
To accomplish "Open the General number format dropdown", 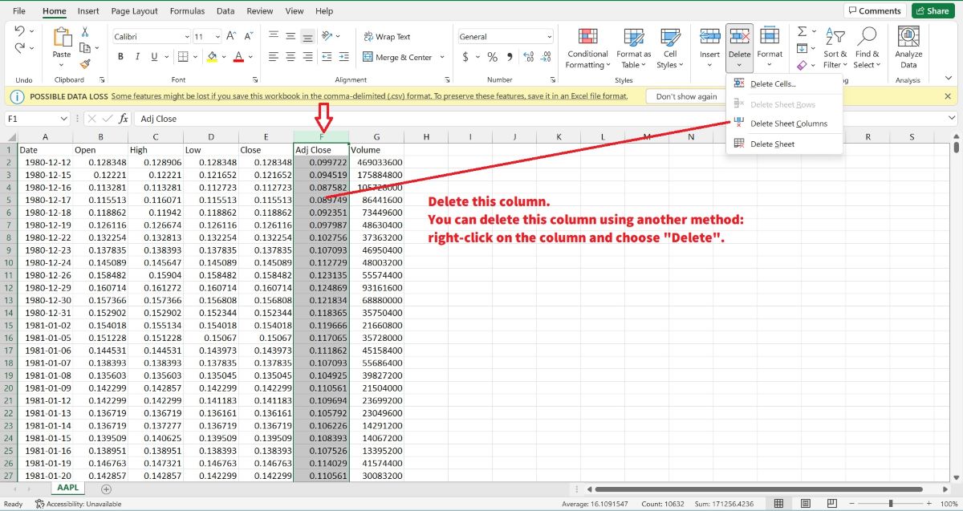I will coord(549,37).
